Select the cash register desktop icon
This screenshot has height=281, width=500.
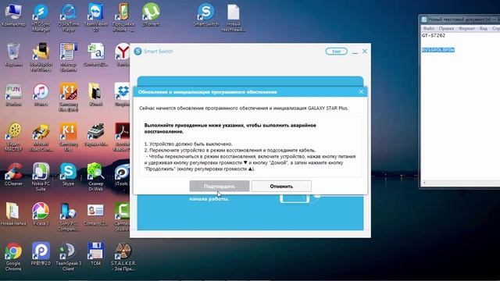[x=95, y=135]
